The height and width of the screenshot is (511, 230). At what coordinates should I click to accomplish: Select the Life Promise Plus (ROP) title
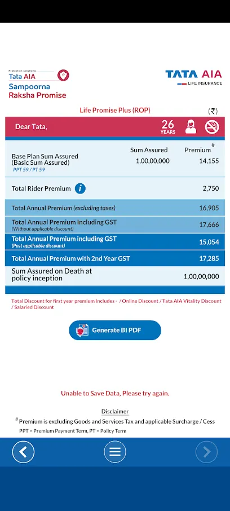[115, 110]
